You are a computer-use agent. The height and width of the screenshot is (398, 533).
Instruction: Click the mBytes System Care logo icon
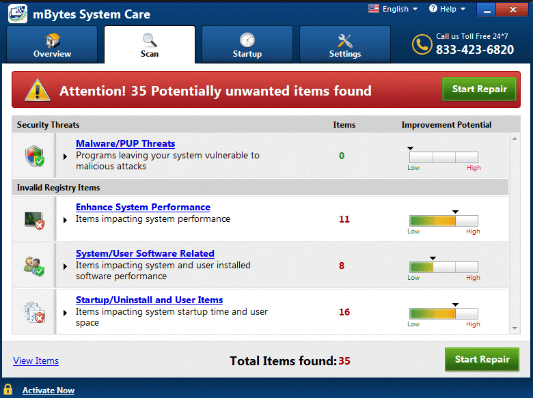tap(18, 14)
